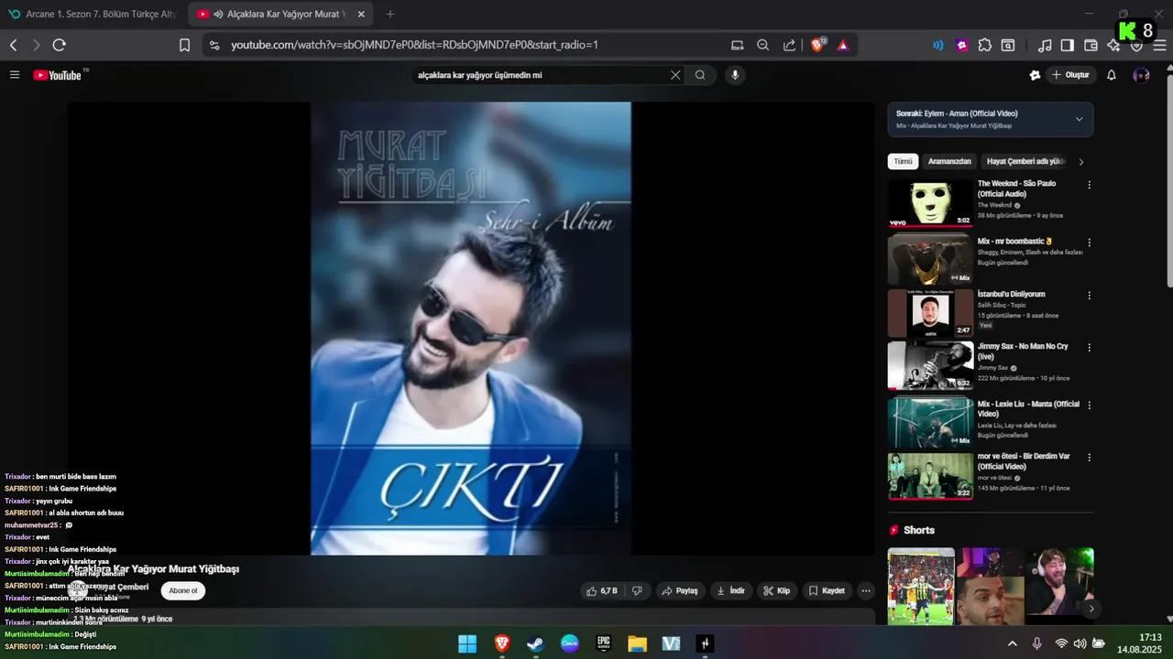Open Mix - Lexie Liu Manta thumbnail
The image size is (1173, 659).
tap(930, 422)
